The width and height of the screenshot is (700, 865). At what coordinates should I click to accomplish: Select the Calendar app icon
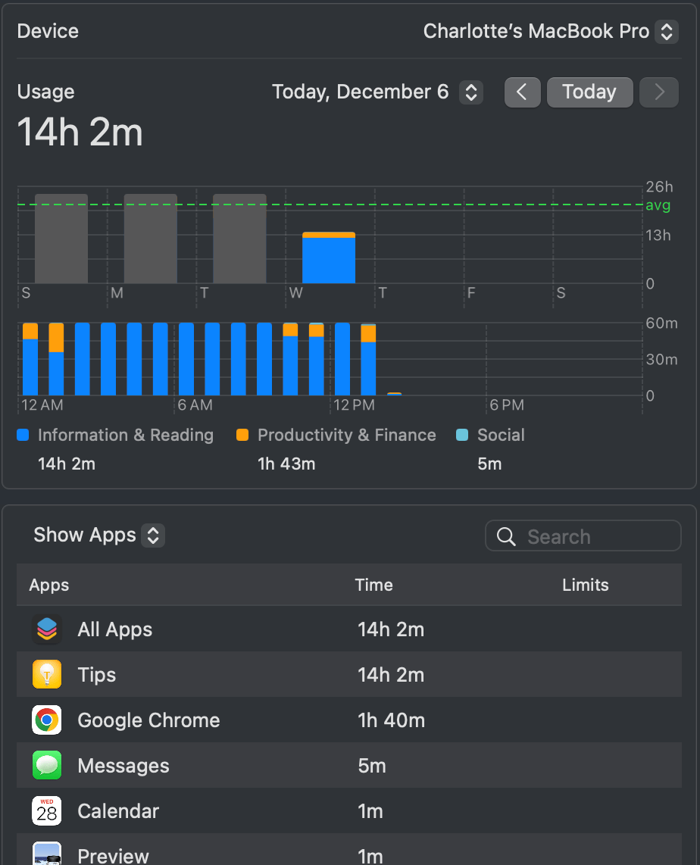point(46,810)
